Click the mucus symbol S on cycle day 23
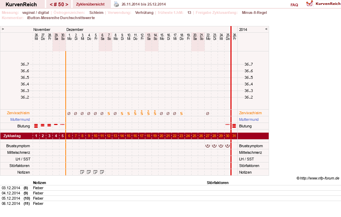The width and height of the screenshot is (341, 217). tap(181, 114)
